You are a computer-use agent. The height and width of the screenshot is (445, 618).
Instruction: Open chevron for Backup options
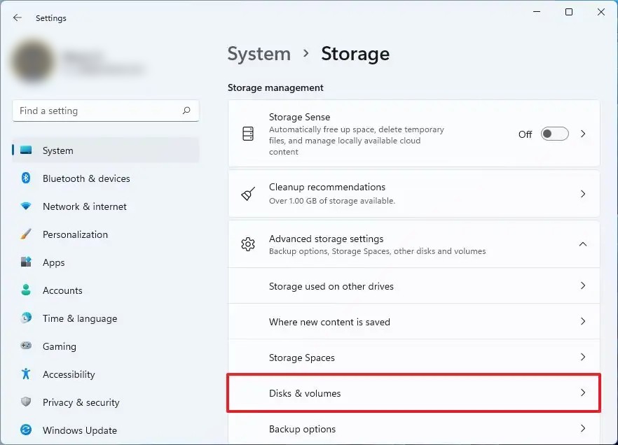pos(583,428)
